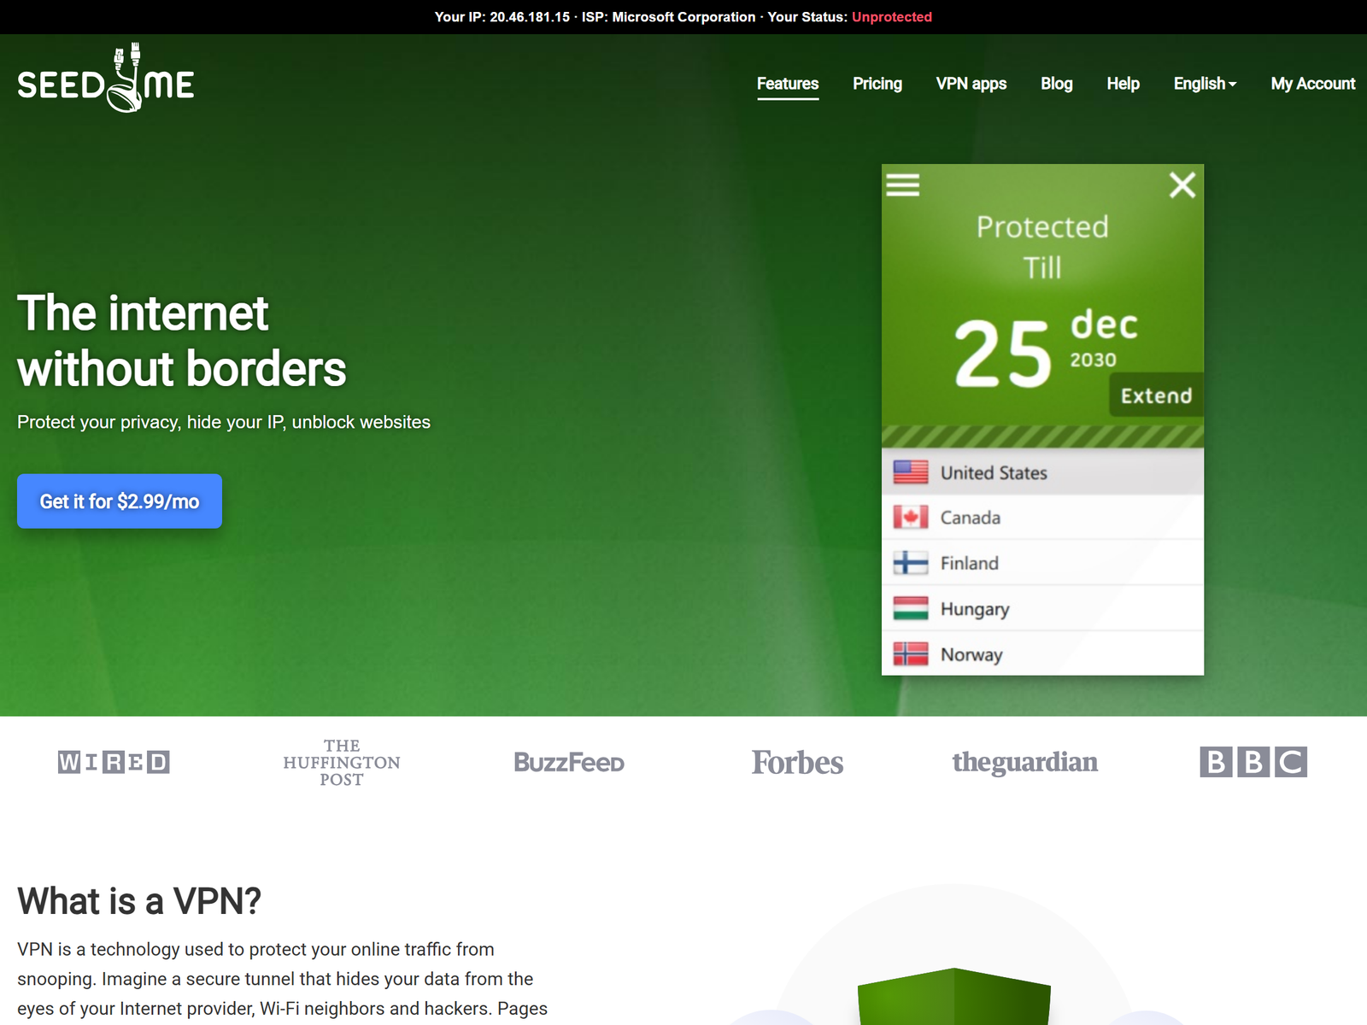Viewport: 1367px width, 1025px height.
Task: Close the VPN widget with X
Action: [x=1182, y=184]
